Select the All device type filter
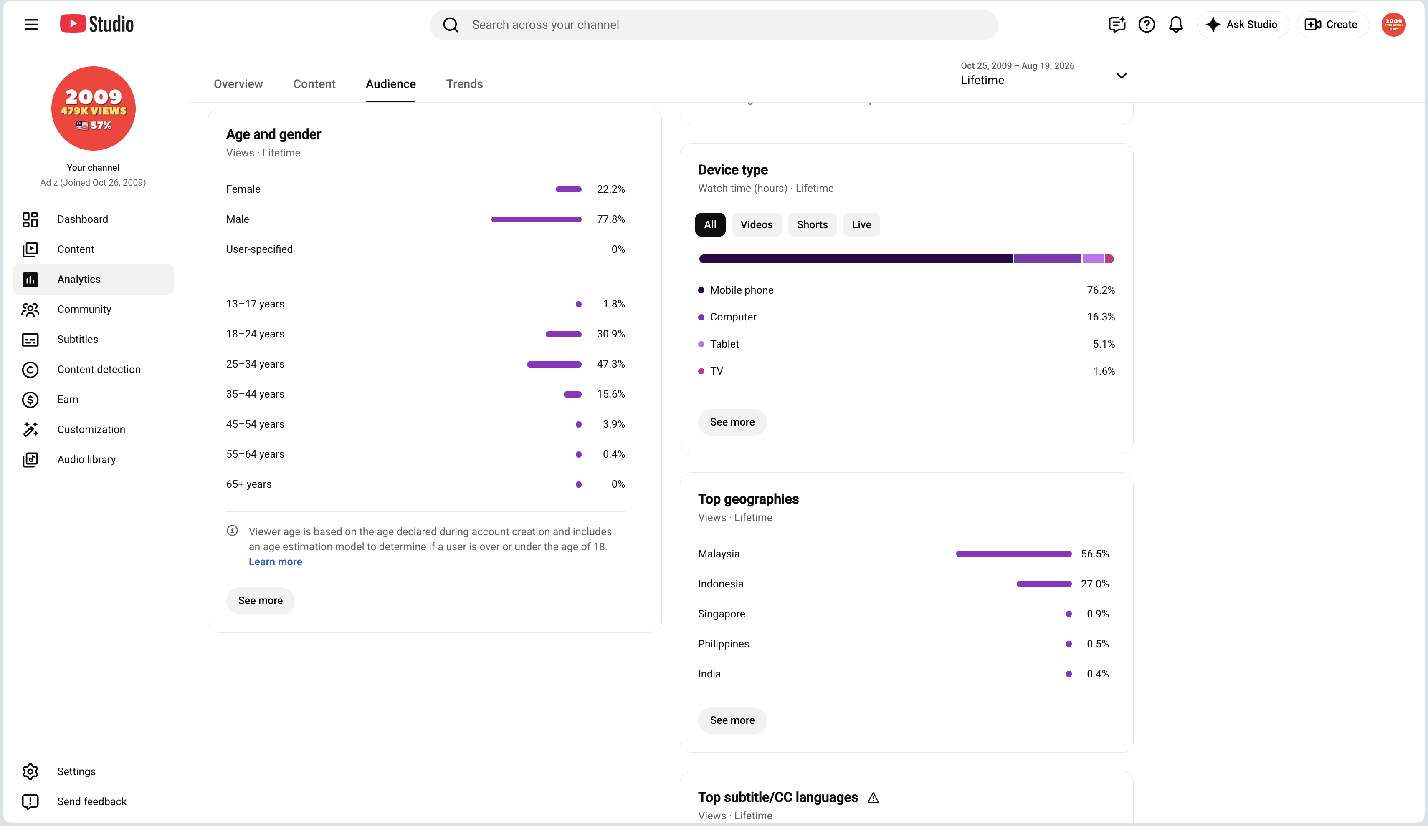 tap(710, 225)
